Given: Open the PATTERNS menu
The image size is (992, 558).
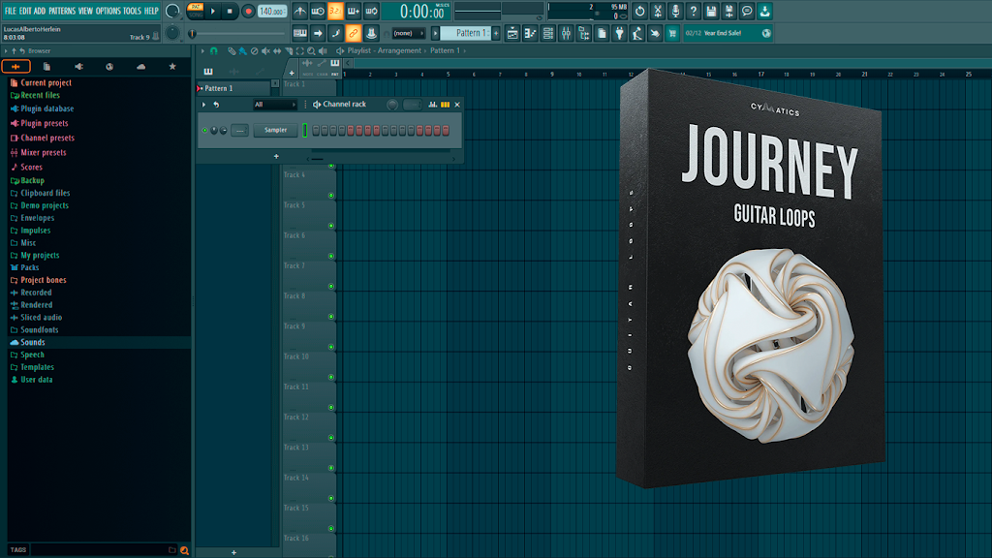Looking at the screenshot, I should [x=62, y=11].
